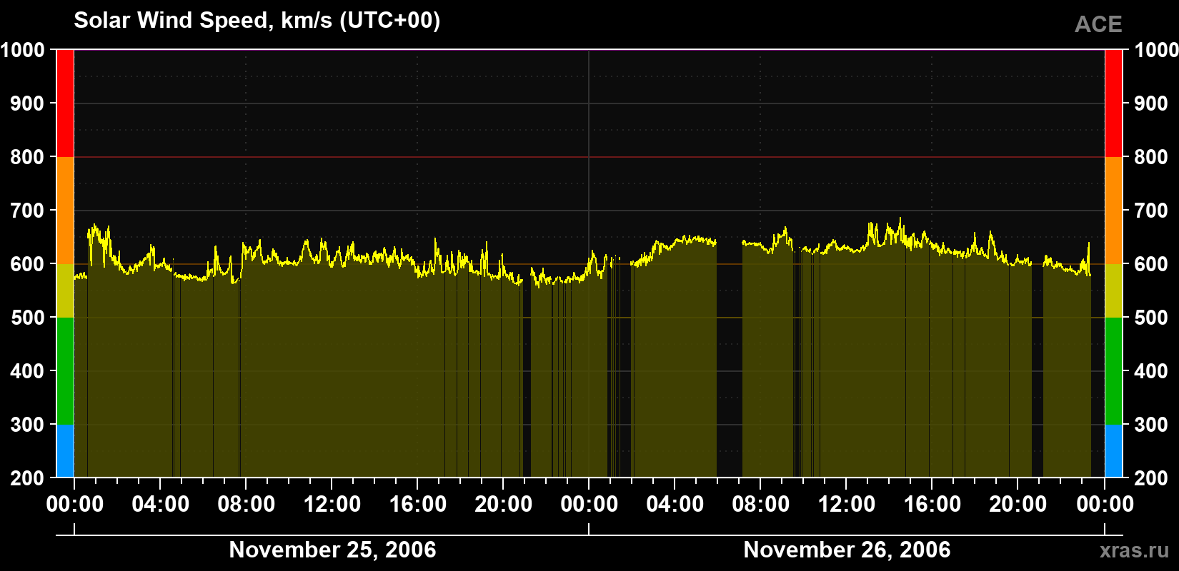Click the 04:00 time label for November 26
The image size is (1179, 571).
coord(675,505)
